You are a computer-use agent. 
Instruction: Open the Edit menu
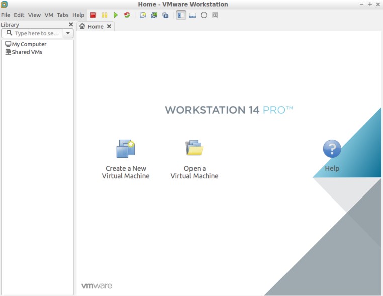tap(19, 15)
